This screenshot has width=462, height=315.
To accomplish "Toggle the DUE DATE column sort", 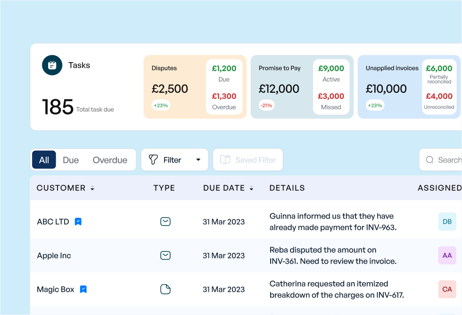I will 251,188.
